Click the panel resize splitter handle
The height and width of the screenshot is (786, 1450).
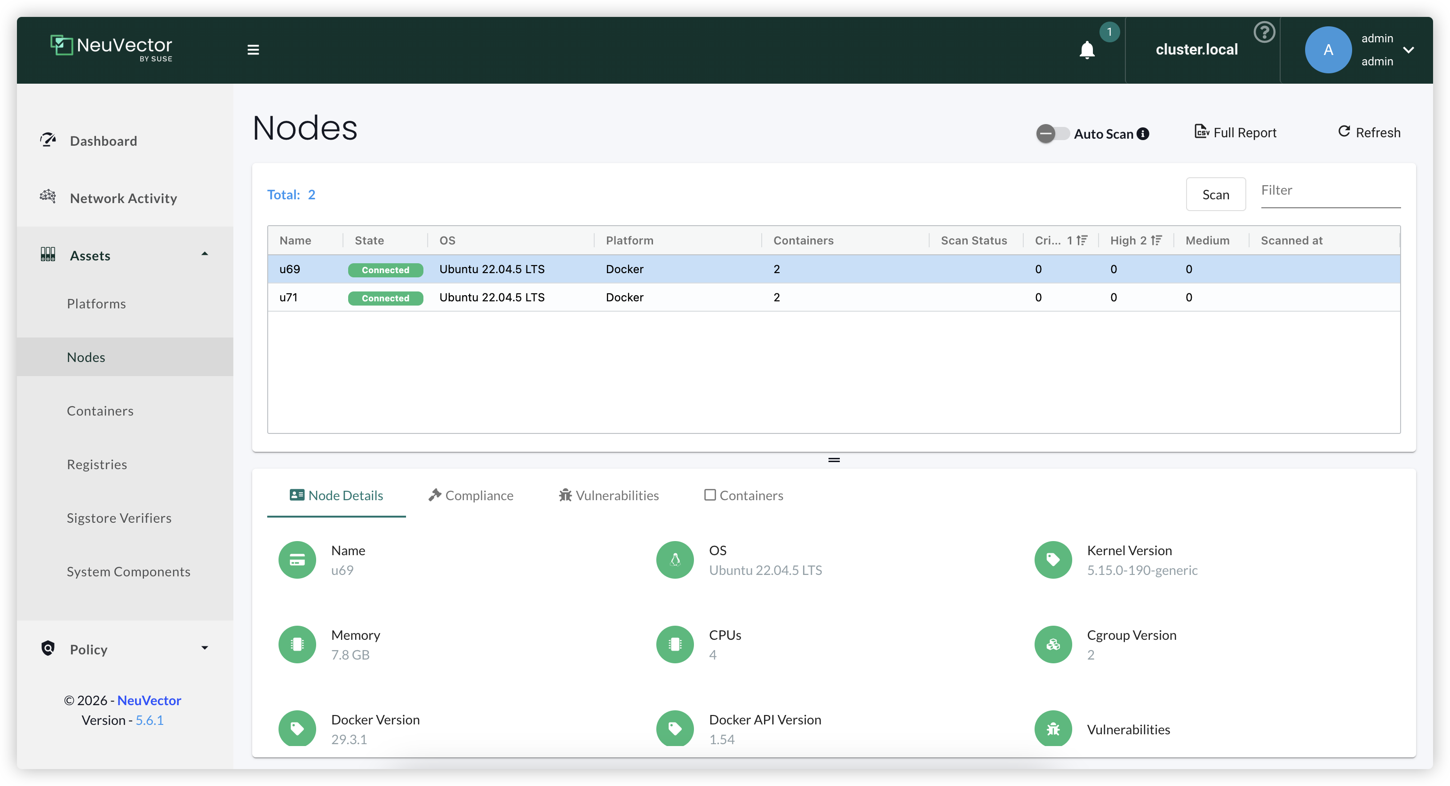pos(834,460)
